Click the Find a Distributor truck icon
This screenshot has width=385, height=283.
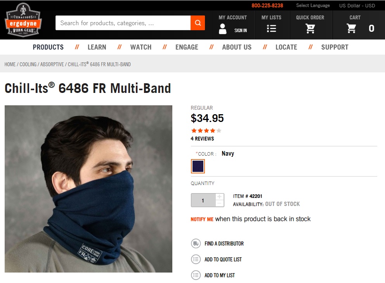coord(196,244)
